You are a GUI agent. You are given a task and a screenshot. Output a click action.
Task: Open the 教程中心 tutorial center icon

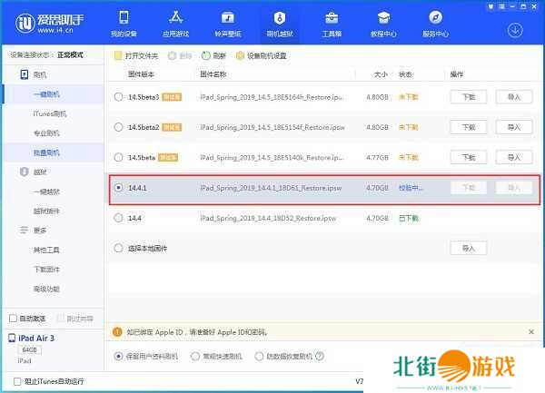pos(383,17)
